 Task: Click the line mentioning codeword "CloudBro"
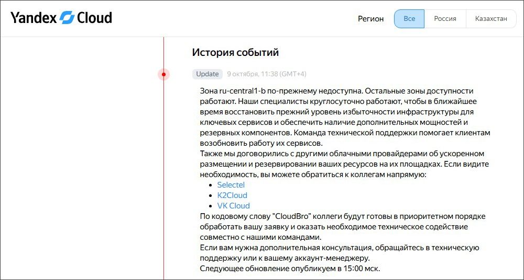343,216
